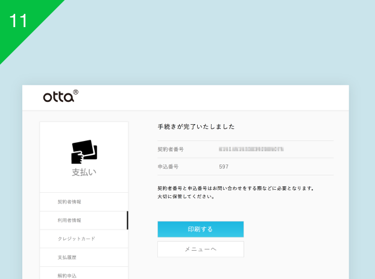The image size is (375, 279).
Task: Click the 申込番号 field label
Action: tap(168, 166)
